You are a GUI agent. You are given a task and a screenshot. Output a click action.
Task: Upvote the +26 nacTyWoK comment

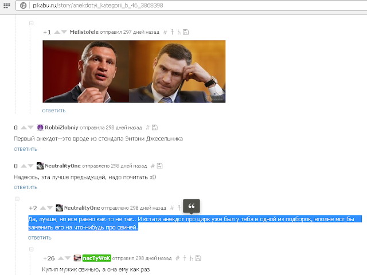[x=61, y=258]
